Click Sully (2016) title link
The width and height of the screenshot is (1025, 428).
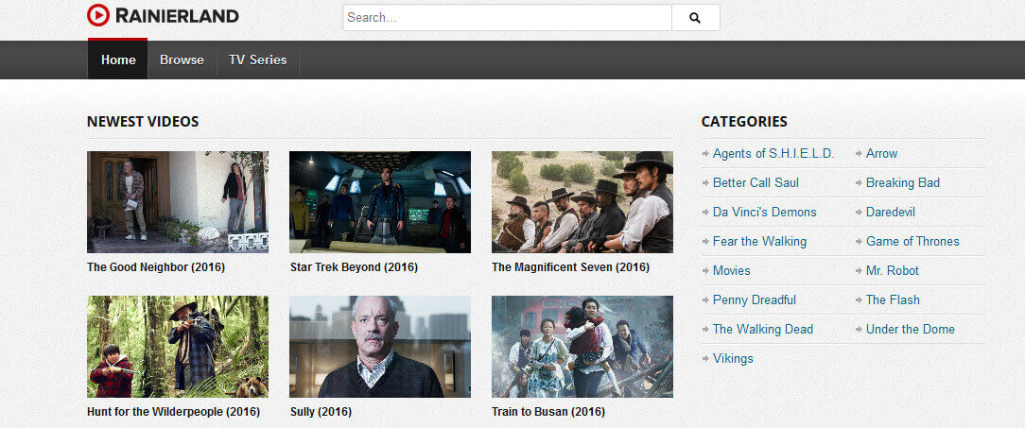pyautogui.click(x=321, y=412)
